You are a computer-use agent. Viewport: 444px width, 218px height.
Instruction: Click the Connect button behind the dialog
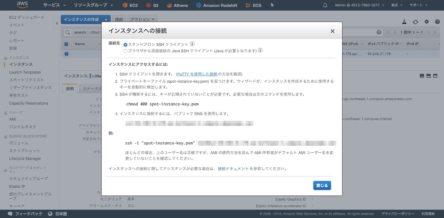pyautogui.click(x=119, y=19)
